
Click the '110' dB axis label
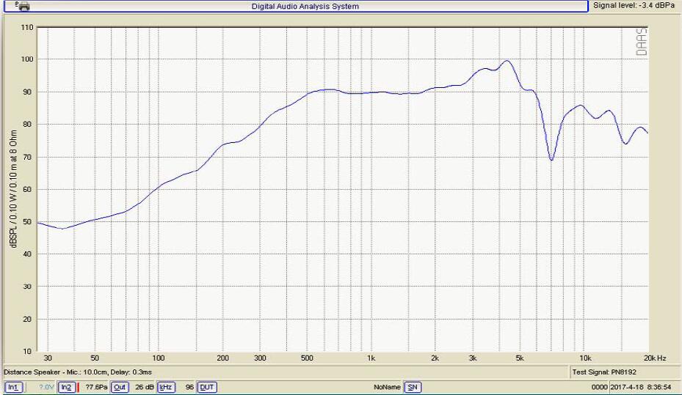[27, 27]
